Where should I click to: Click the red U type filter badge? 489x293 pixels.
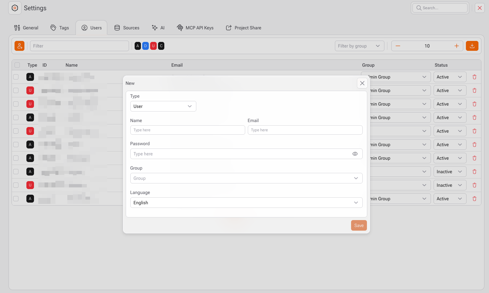coord(153,46)
